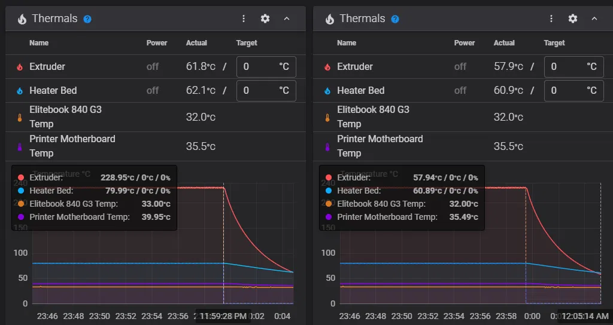The height and width of the screenshot is (325, 613).
Task: Open three-dot menu in right Thermals panel
Action: [551, 19]
